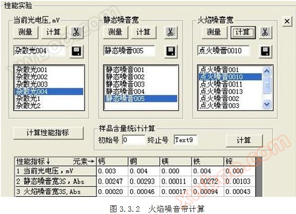Save 静态噪音005 with the floppy disk icon
The height and width of the screenshot is (214, 296).
coord(171,51)
